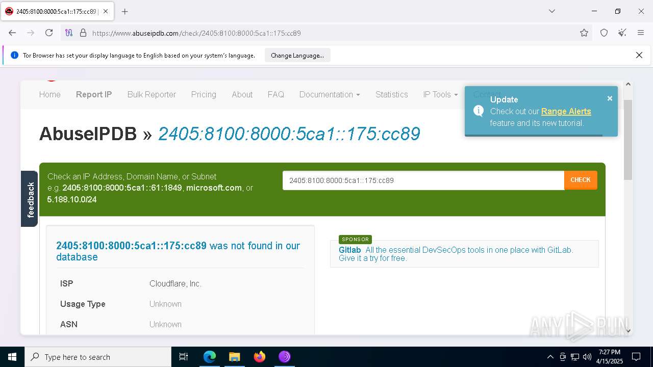Open the Statistics page

pyautogui.click(x=392, y=94)
